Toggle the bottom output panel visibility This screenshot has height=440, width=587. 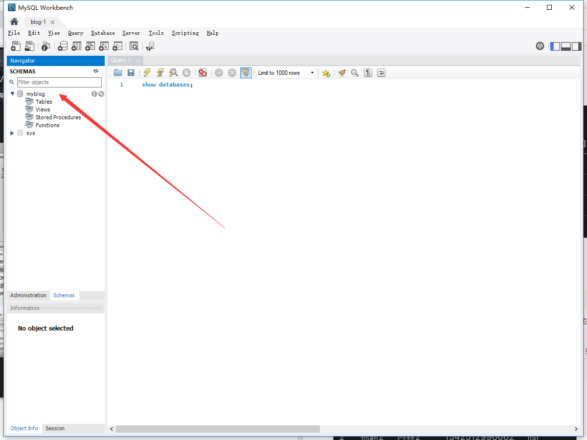[x=566, y=46]
